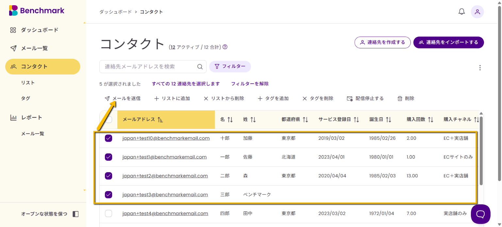Sort the 都道府県 column
This screenshot has width=502, height=227.
(x=305, y=120)
